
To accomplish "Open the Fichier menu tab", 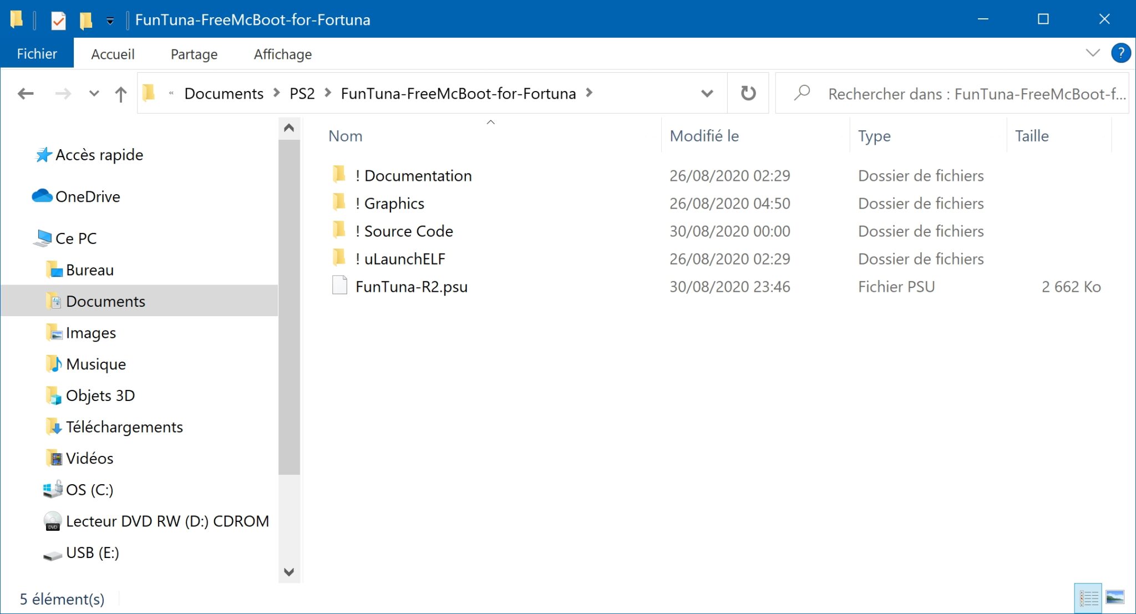I will pyautogui.click(x=37, y=54).
